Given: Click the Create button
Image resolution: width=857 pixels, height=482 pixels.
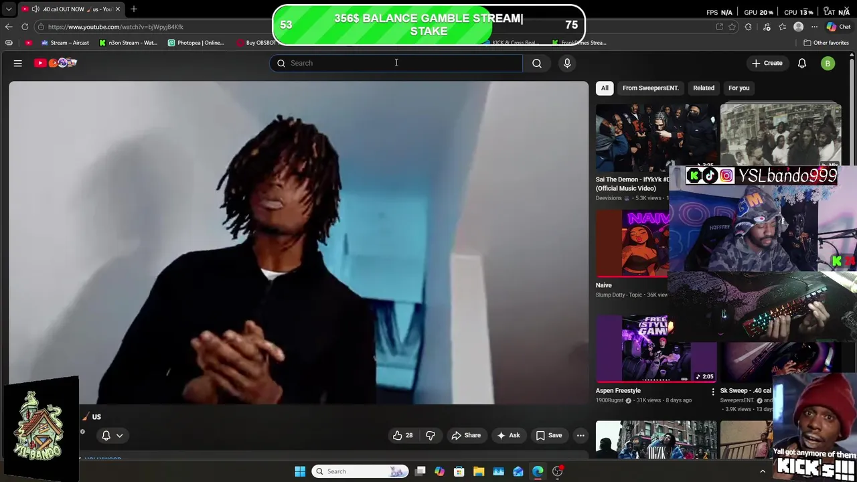Looking at the screenshot, I should coord(767,63).
